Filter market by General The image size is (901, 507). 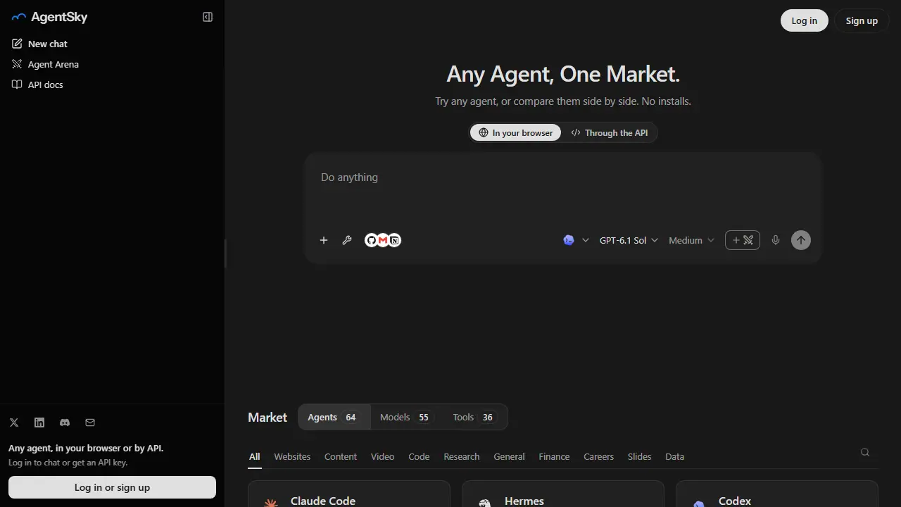point(510,456)
